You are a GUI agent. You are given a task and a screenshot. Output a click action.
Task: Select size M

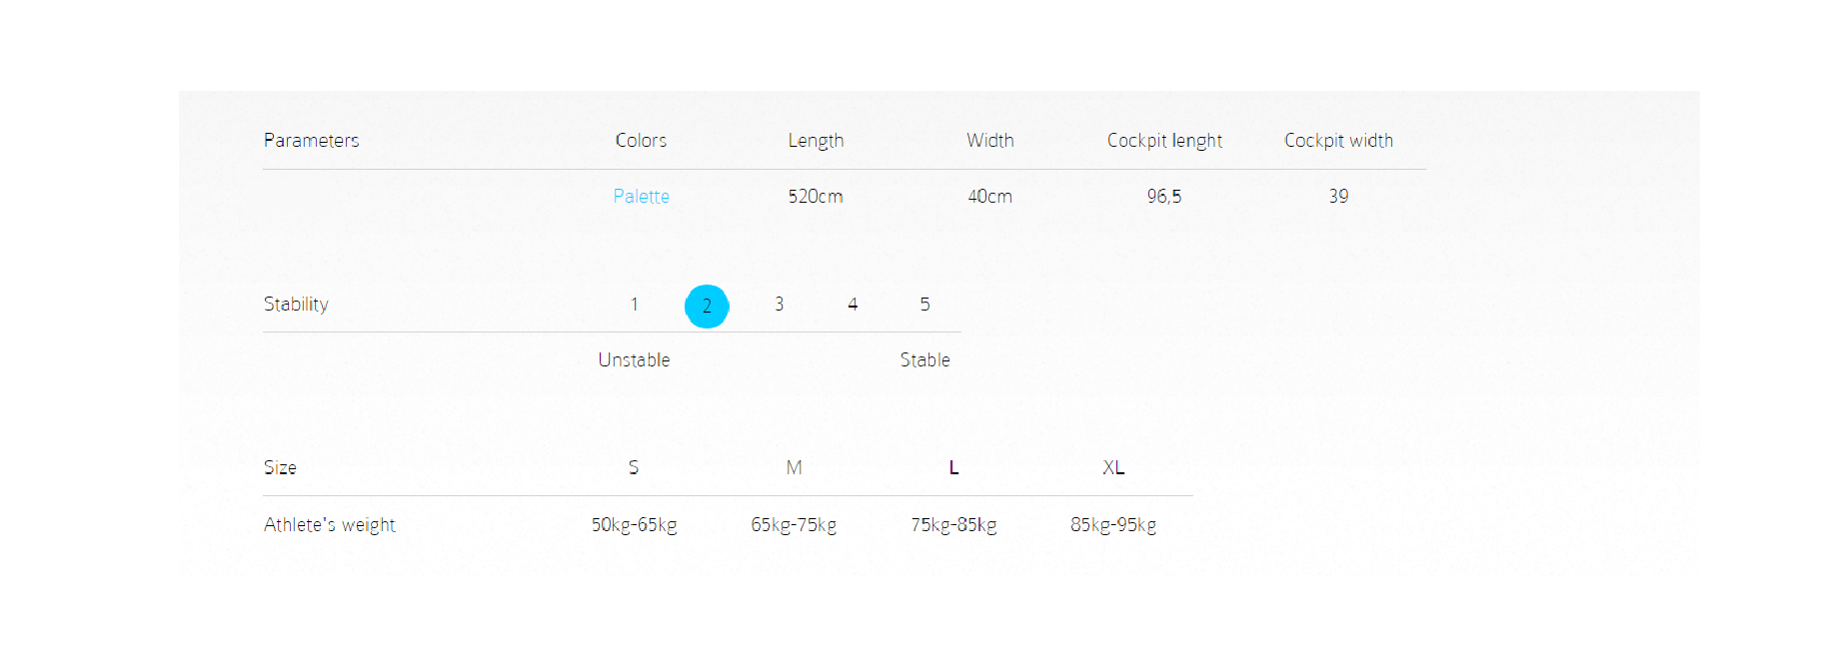(794, 468)
